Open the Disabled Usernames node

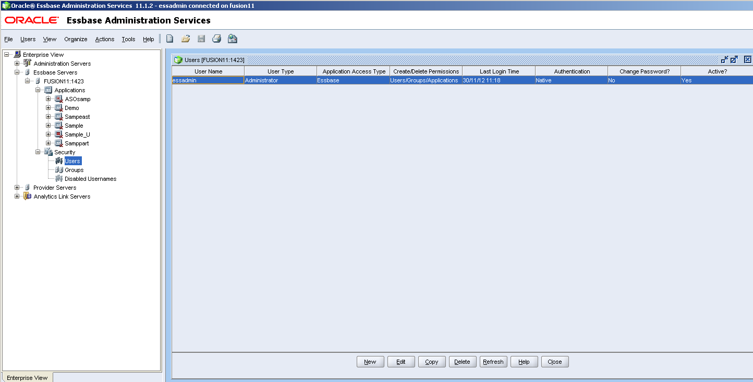pos(91,178)
